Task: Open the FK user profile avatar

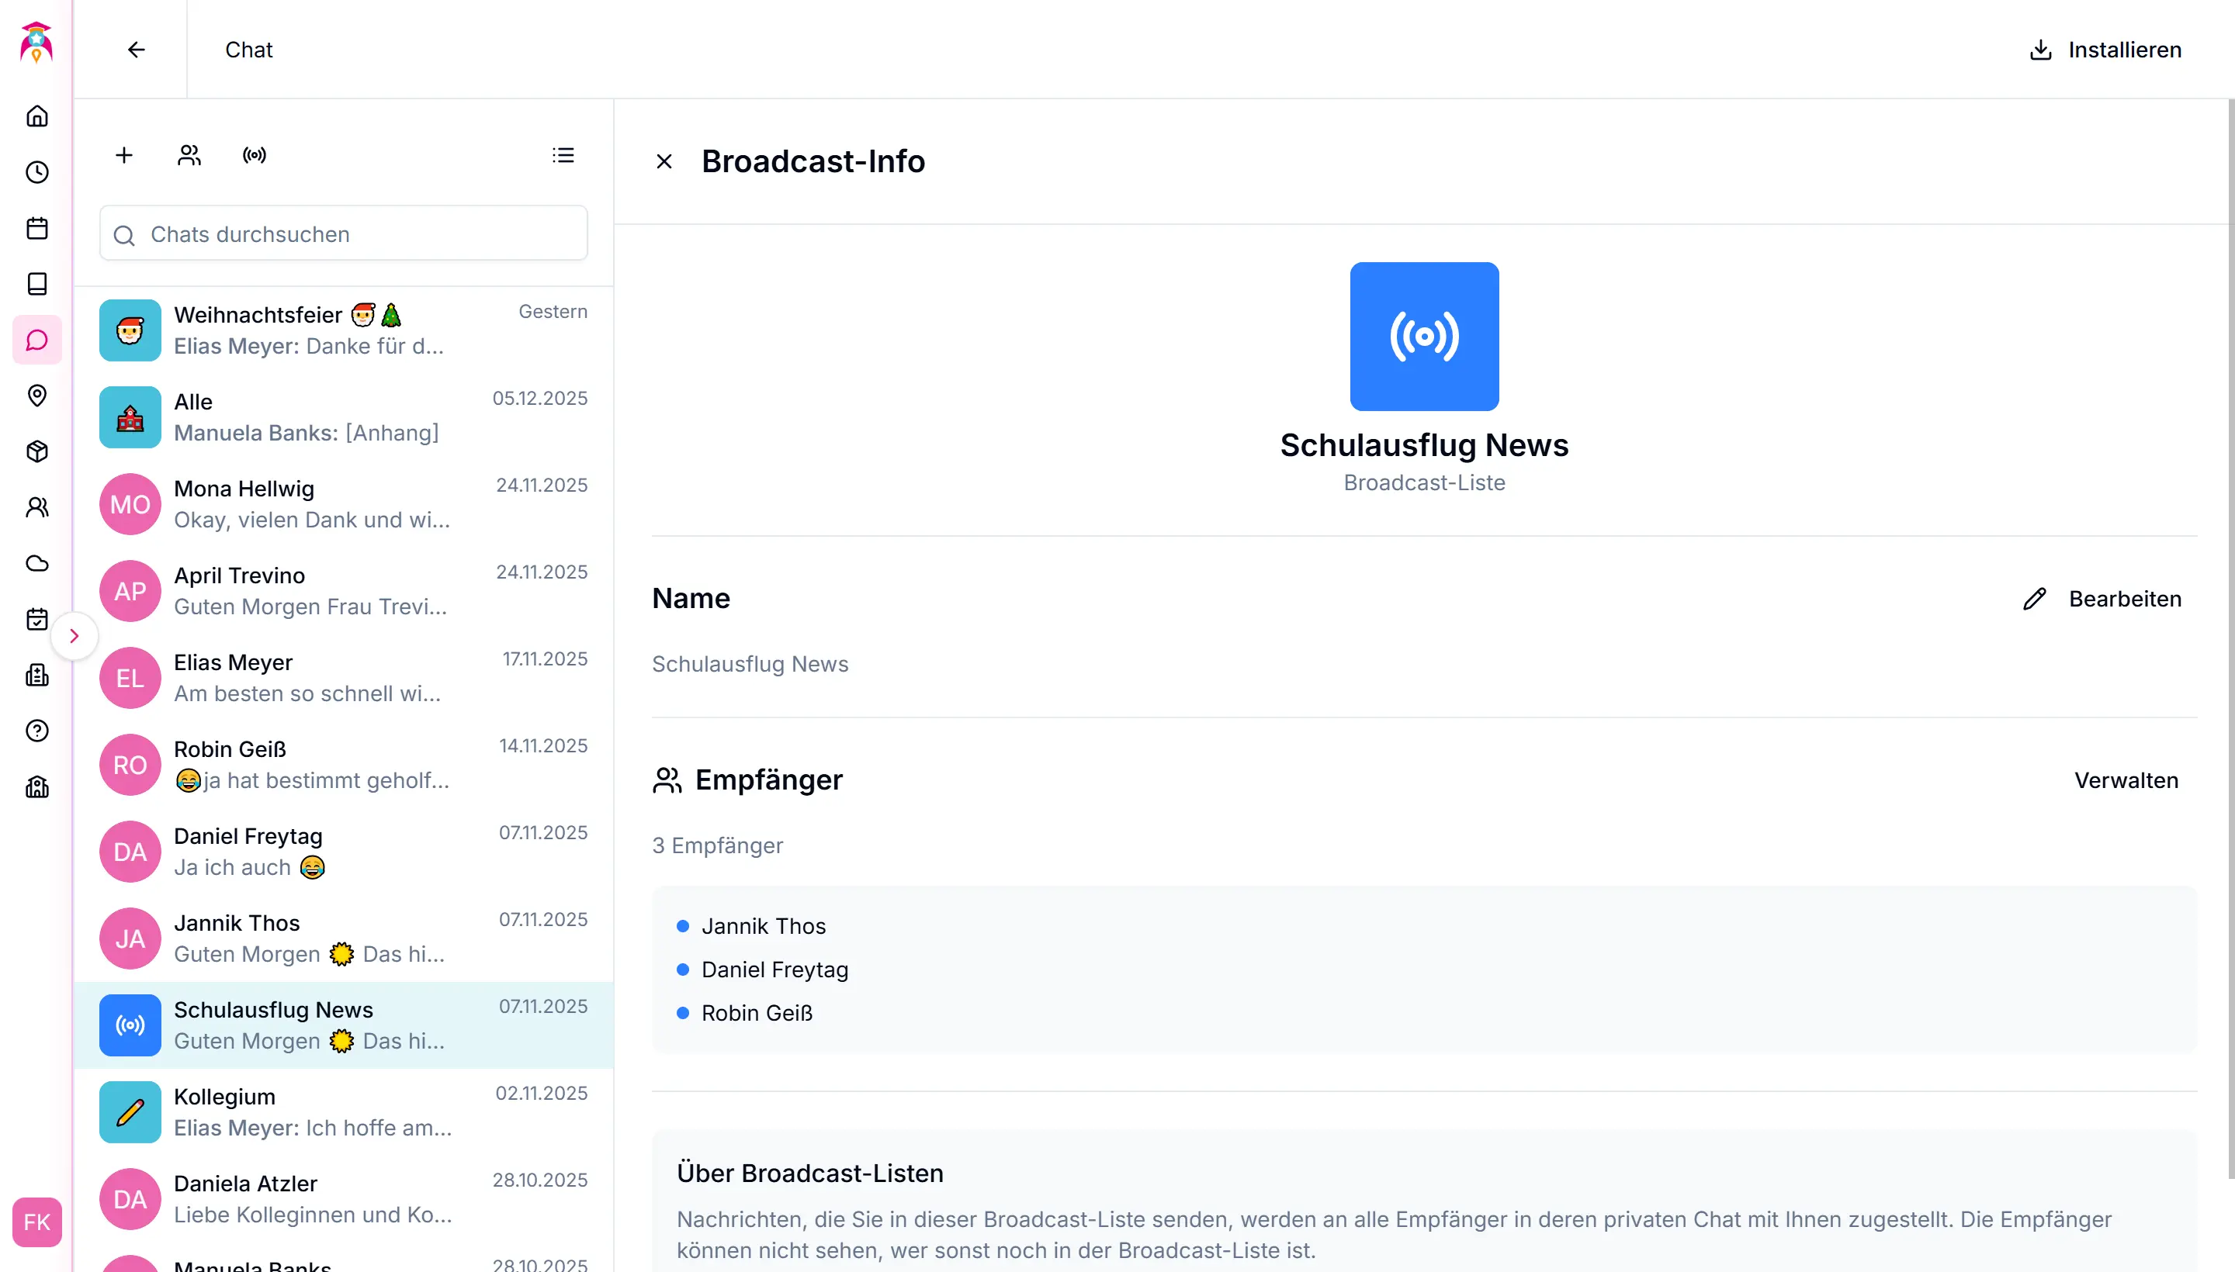Action: [36, 1222]
